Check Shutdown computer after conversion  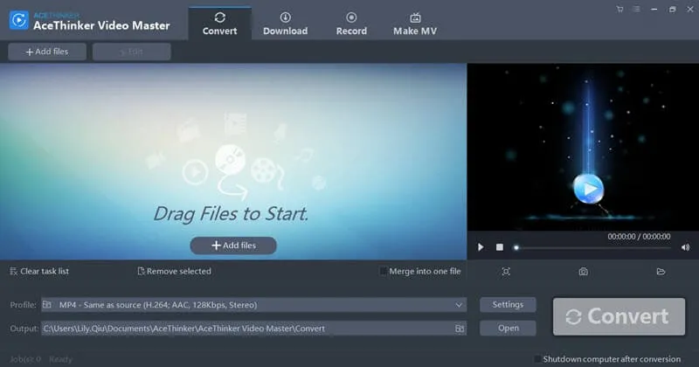(538, 359)
